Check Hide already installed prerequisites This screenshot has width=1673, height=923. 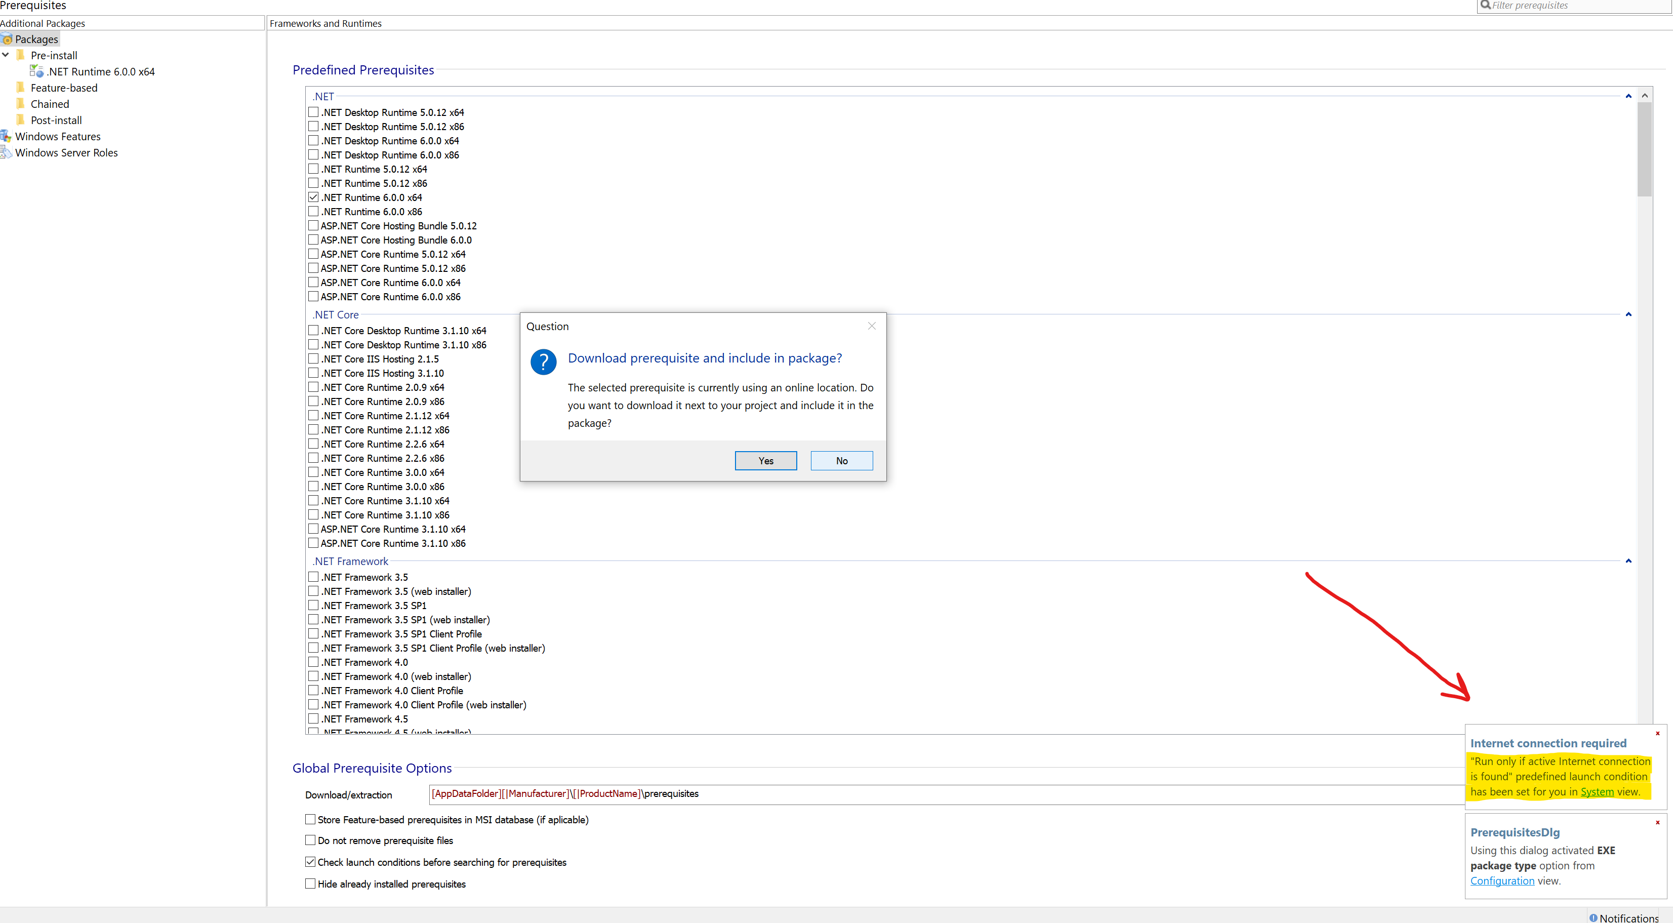(x=310, y=884)
